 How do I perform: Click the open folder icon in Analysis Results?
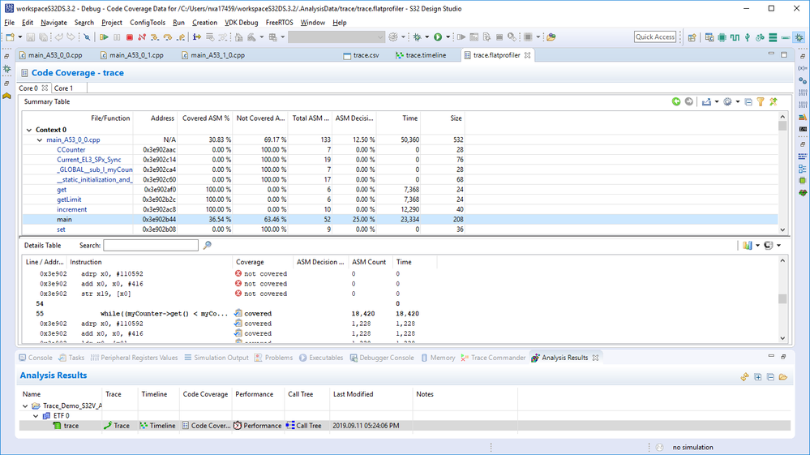pyautogui.click(x=783, y=377)
